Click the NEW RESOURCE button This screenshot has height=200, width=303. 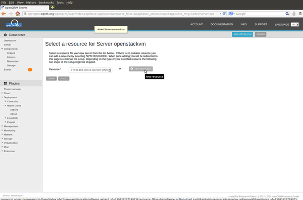click(x=141, y=69)
